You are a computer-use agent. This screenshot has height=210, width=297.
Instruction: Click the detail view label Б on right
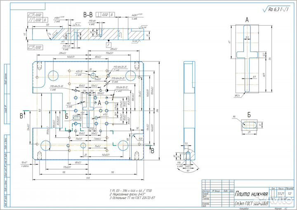pyautogui.click(x=249, y=113)
